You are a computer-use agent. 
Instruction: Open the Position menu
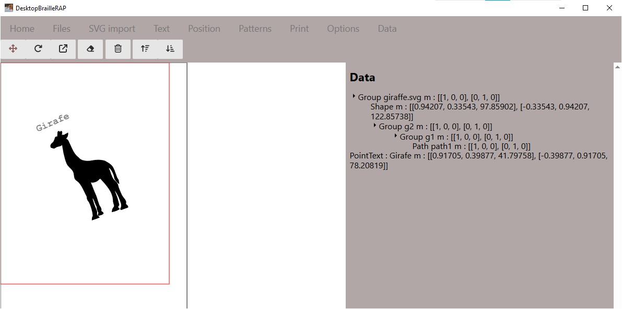pos(204,29)
